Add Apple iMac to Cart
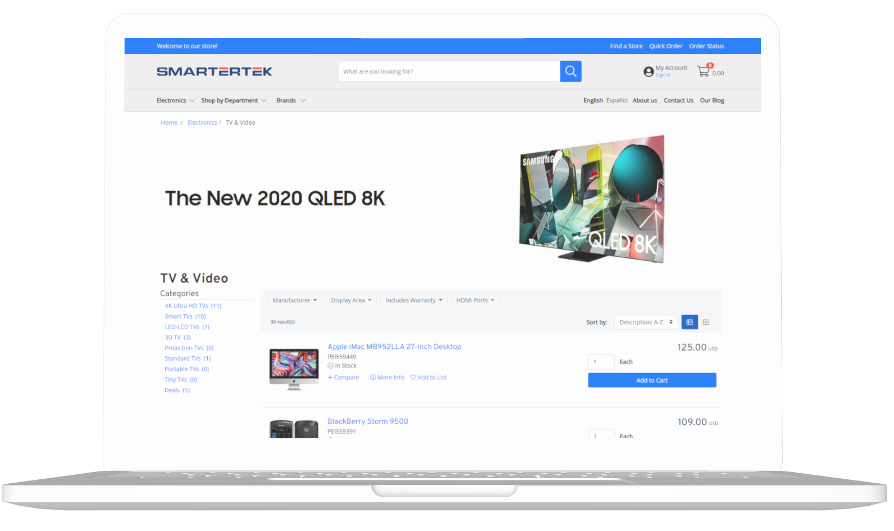The width and height of the screenshot is (894, 531). (652, 380)
